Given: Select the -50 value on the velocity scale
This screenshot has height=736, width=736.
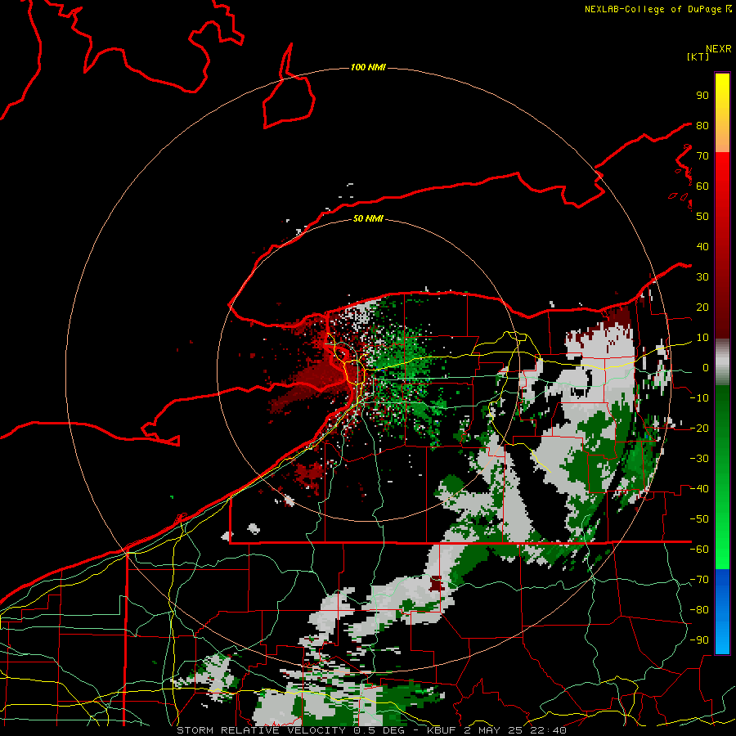Looking at the screenshot, I should (699, 519).
